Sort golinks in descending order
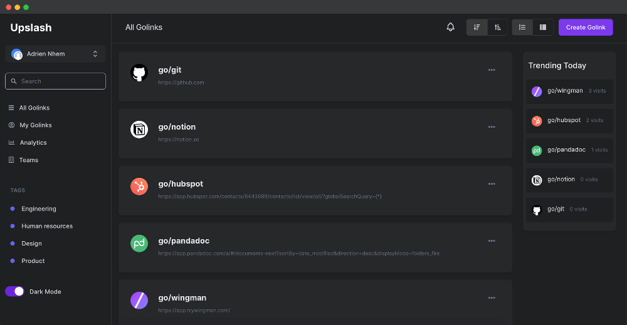The height and width of the screenshot is (325, 627). point(477,27)
